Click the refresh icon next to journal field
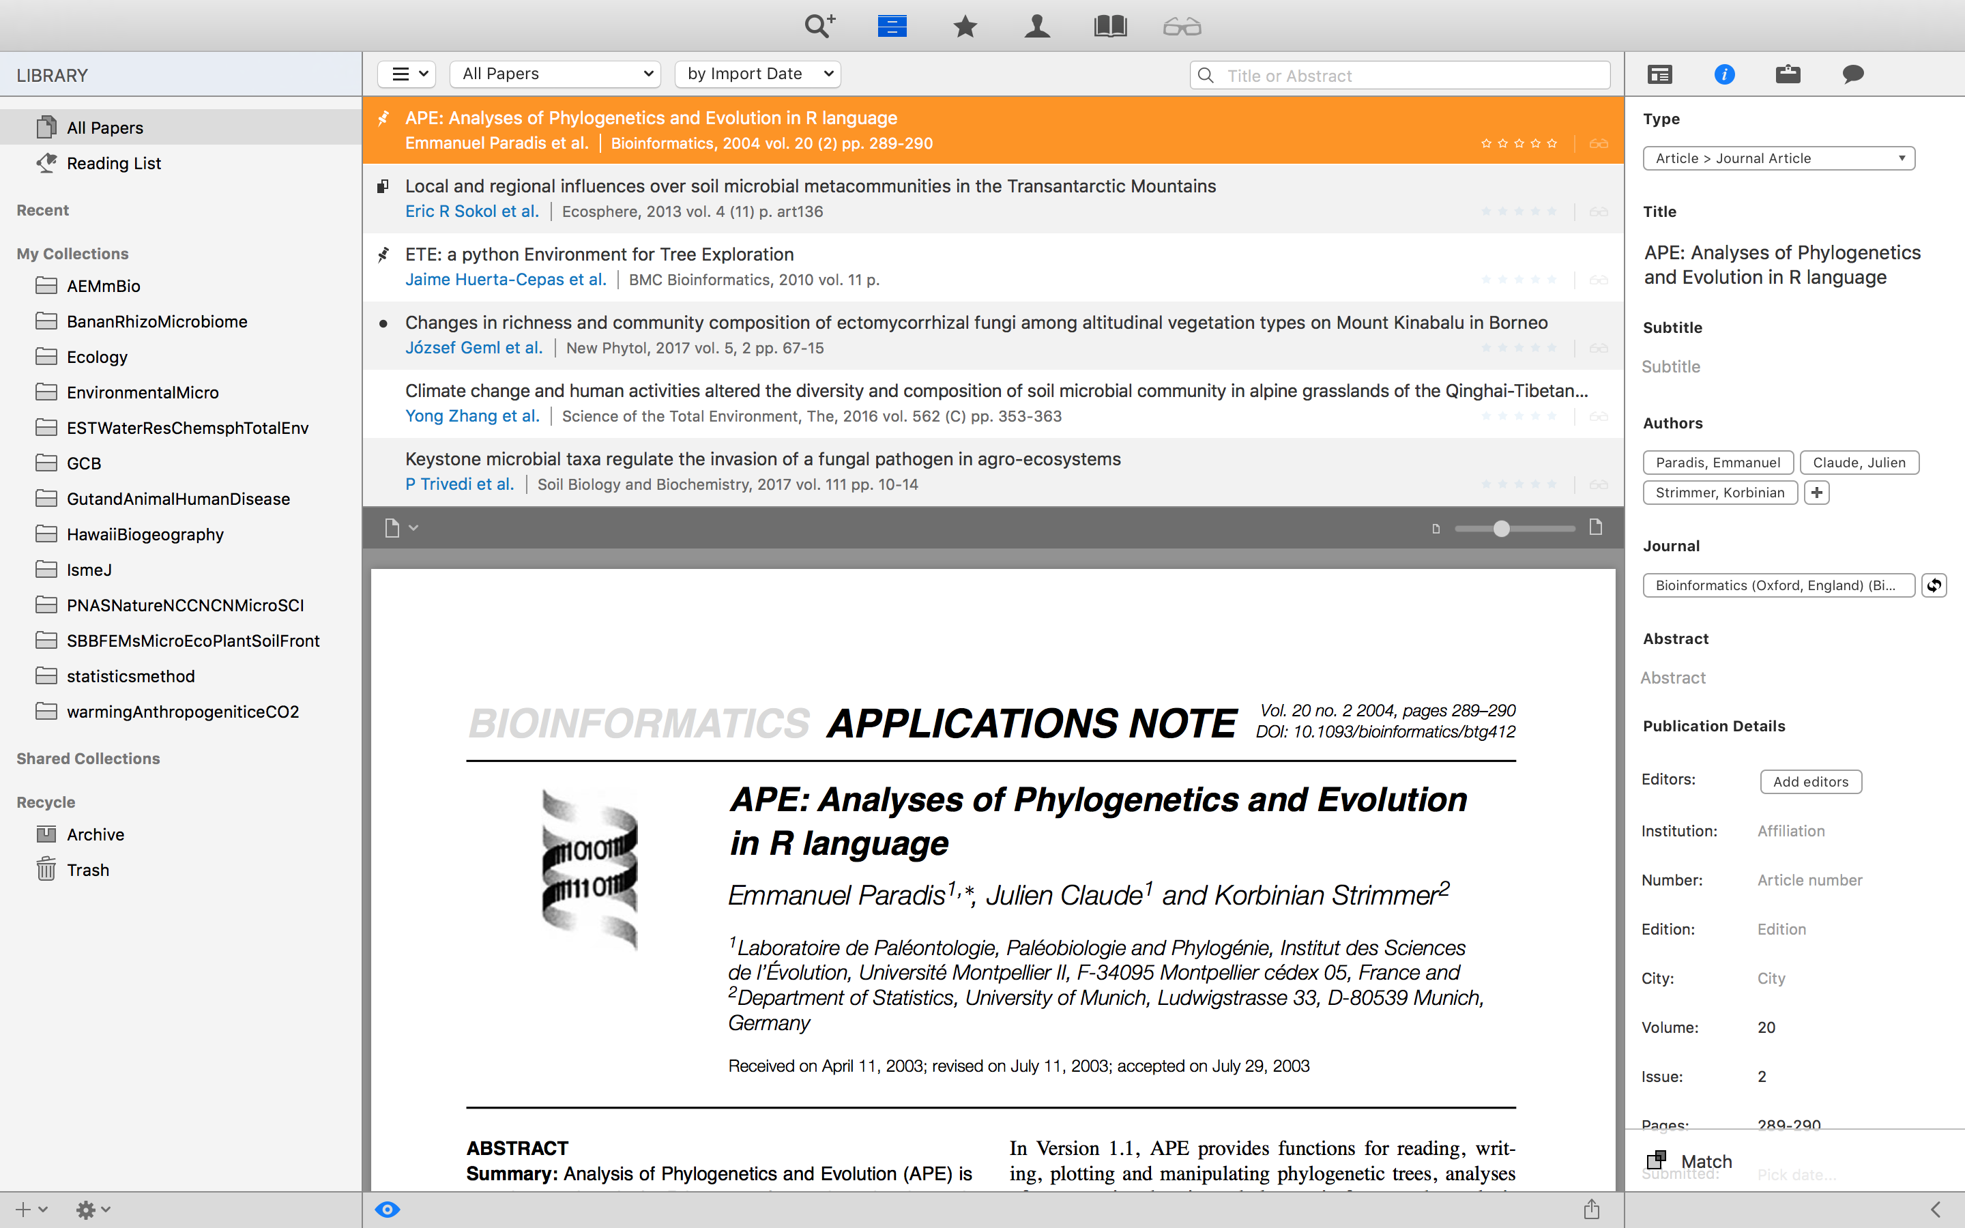The image size is (1965, 1228). pyautogui.click(x=1934, y=585)
